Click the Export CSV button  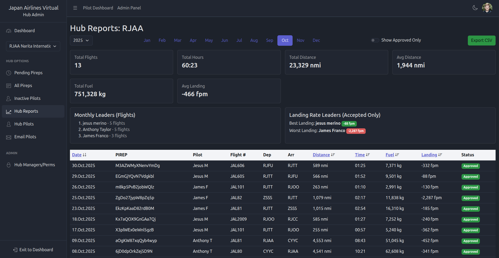click(481, 40)
